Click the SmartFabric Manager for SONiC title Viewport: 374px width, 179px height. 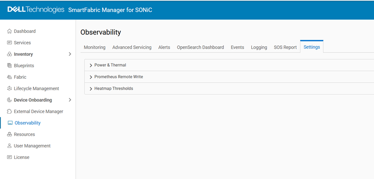tap(110, 10)
